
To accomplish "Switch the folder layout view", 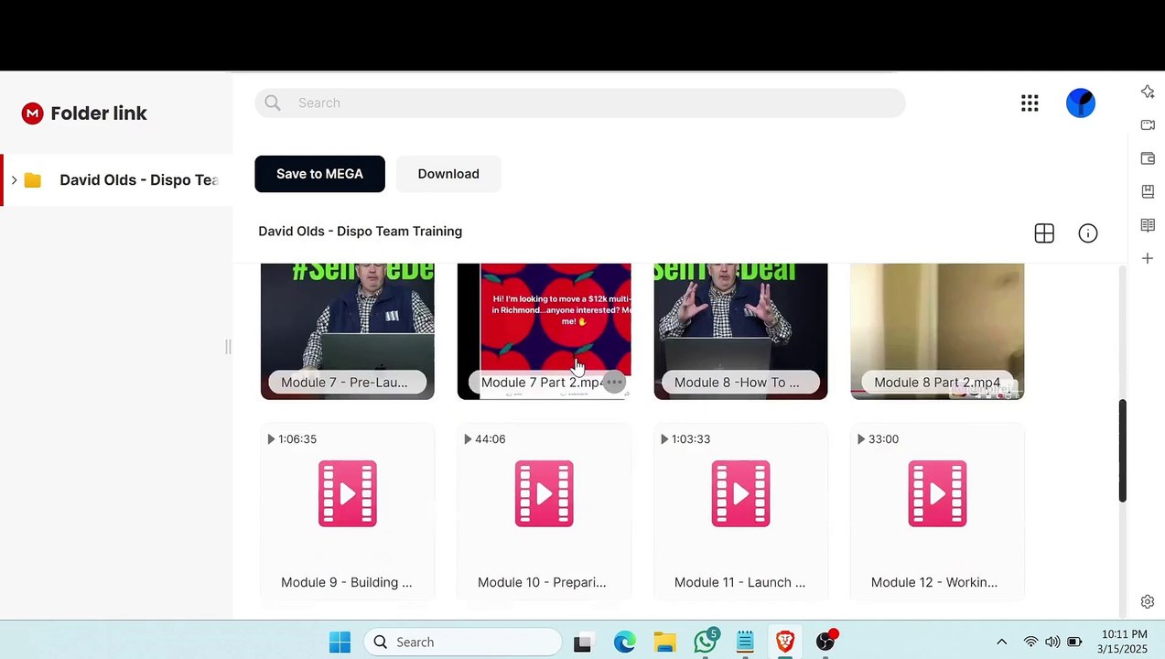I will click(1044, 233).
